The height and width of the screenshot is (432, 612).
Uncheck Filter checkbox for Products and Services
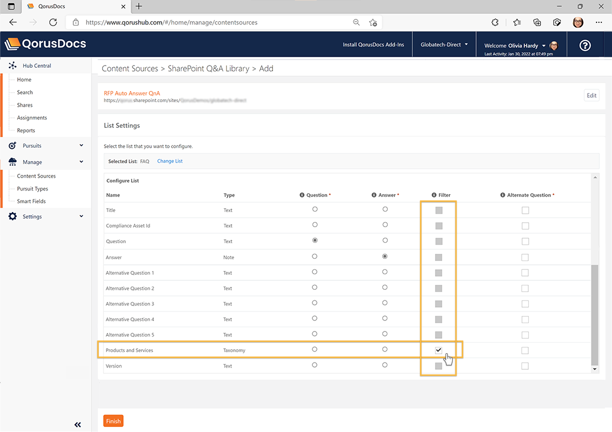(439, 350)
